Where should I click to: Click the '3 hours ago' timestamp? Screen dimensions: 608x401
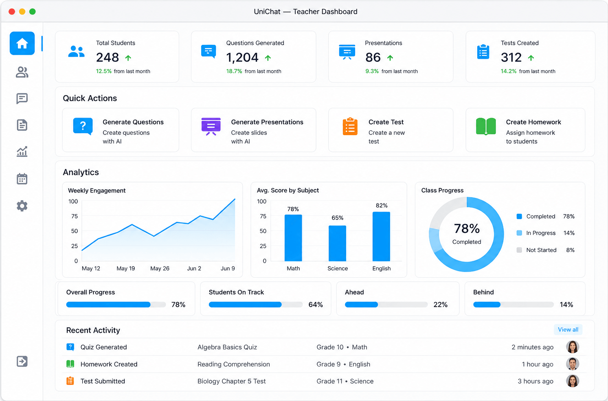coord(536,381)
